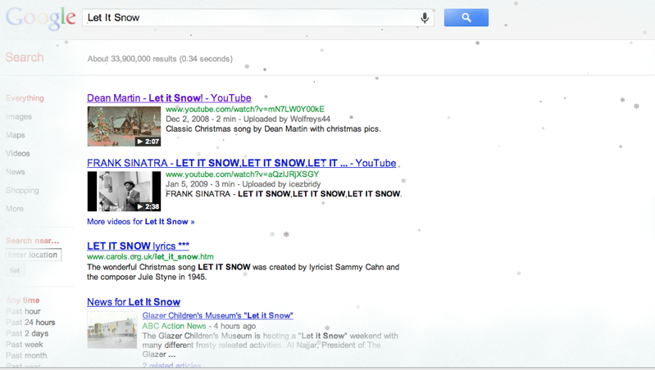
Task: Click the Enter location field
Action: tap(34, 255)
